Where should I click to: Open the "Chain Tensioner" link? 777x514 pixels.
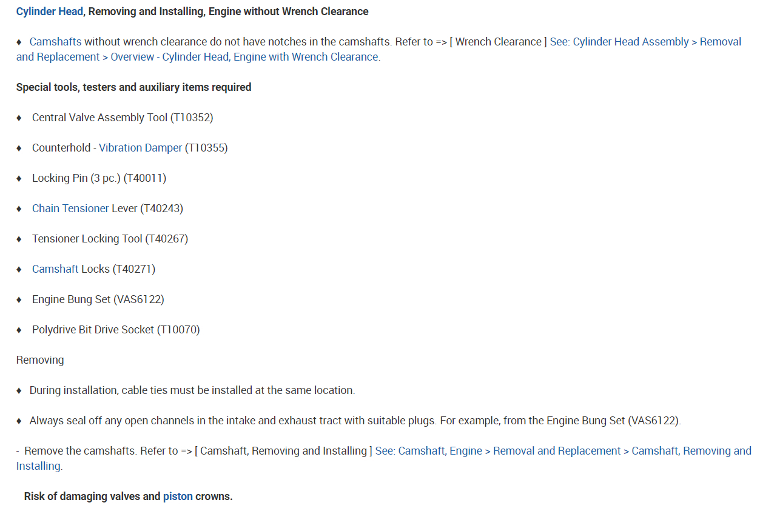click(x=70, y=209)
